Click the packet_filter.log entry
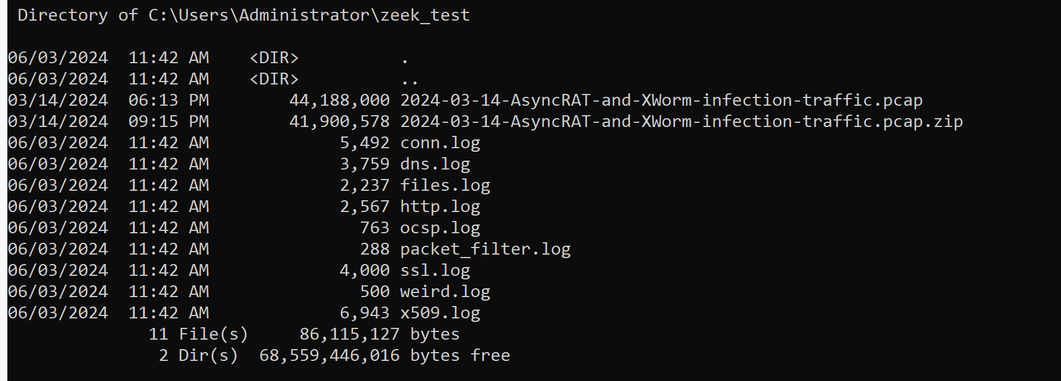Viewport: 1061px width, 381px height. [486, 249]
